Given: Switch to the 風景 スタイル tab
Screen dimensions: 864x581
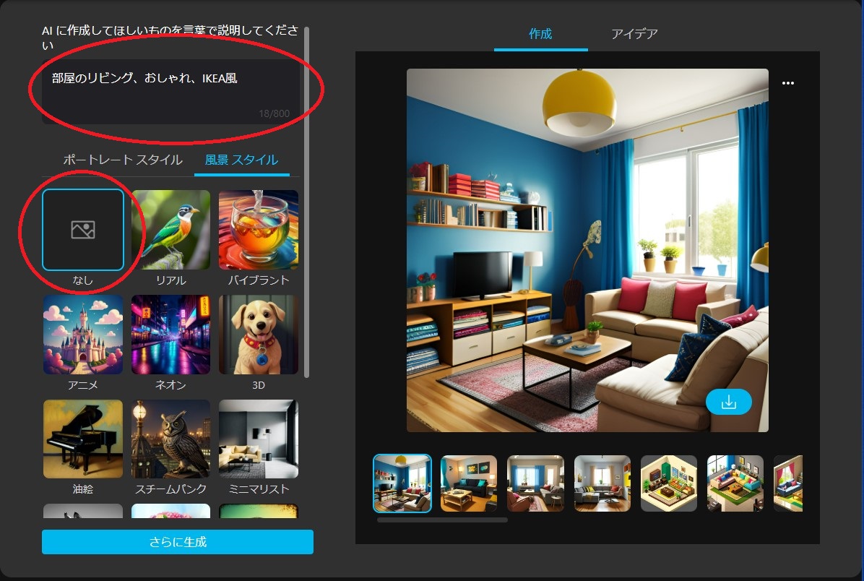Looking at the screenshot, I should 241,160.
